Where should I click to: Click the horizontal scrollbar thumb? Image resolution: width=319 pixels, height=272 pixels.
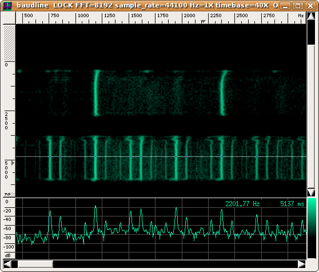click(x=35, y=264)
